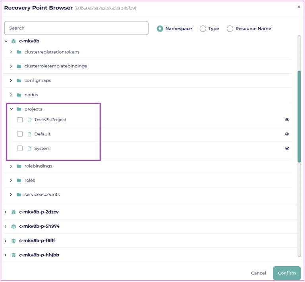
Task: Click the clusterroletemplatebindings row label
Action: pos(56,66)
